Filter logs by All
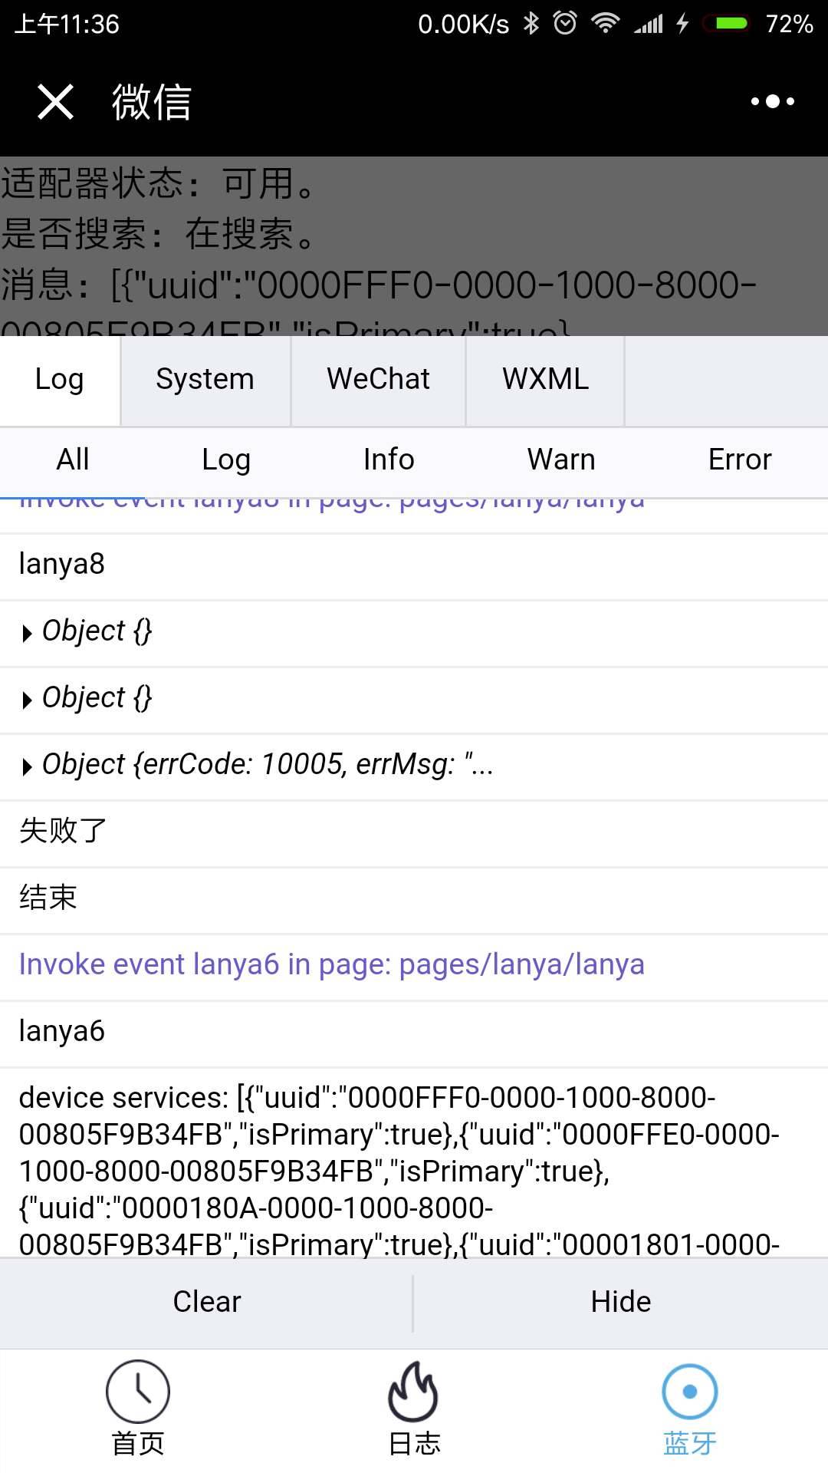The height and width of the screenshot is (1473, 828). [73, 460]
